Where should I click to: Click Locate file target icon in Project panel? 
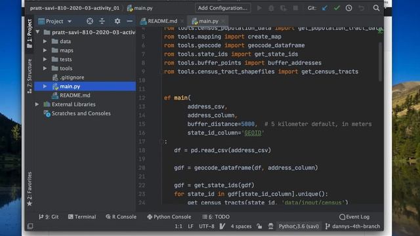point(90,21)
